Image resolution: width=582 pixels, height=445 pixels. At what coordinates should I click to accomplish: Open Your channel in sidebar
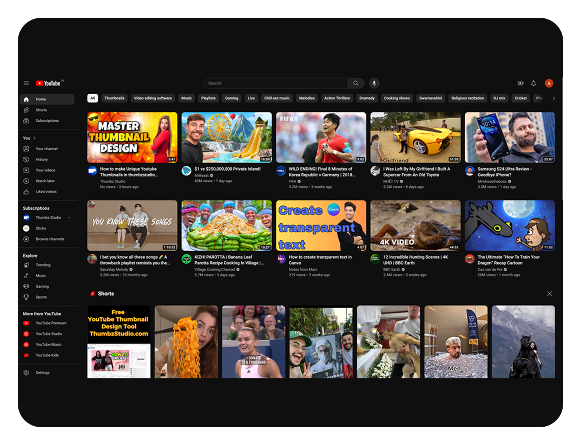tap(47, 149)
